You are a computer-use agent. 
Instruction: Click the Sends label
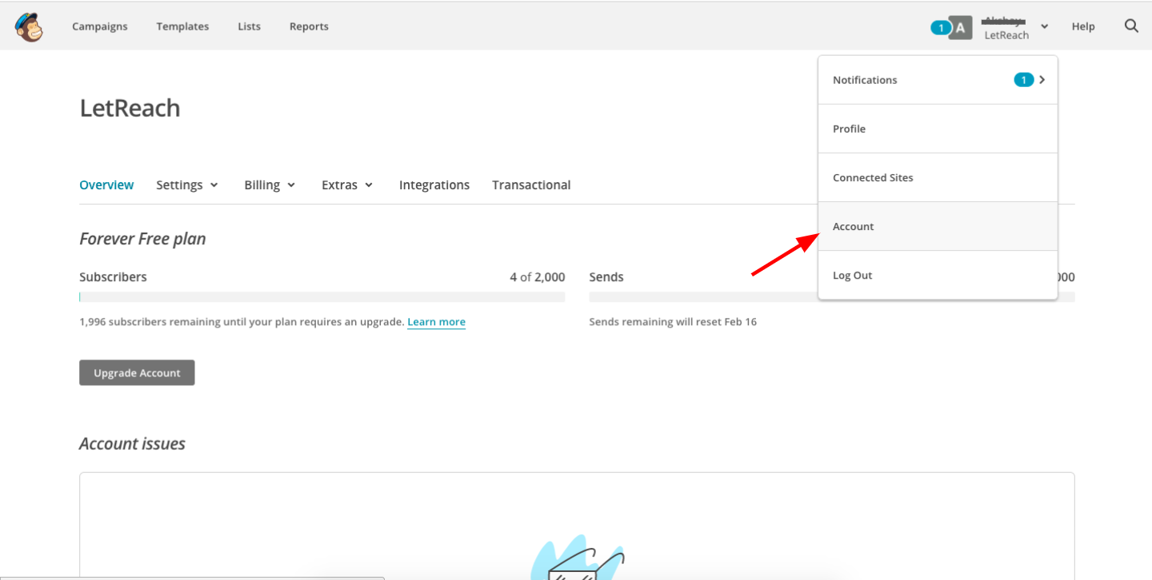(x=606, y=277)
